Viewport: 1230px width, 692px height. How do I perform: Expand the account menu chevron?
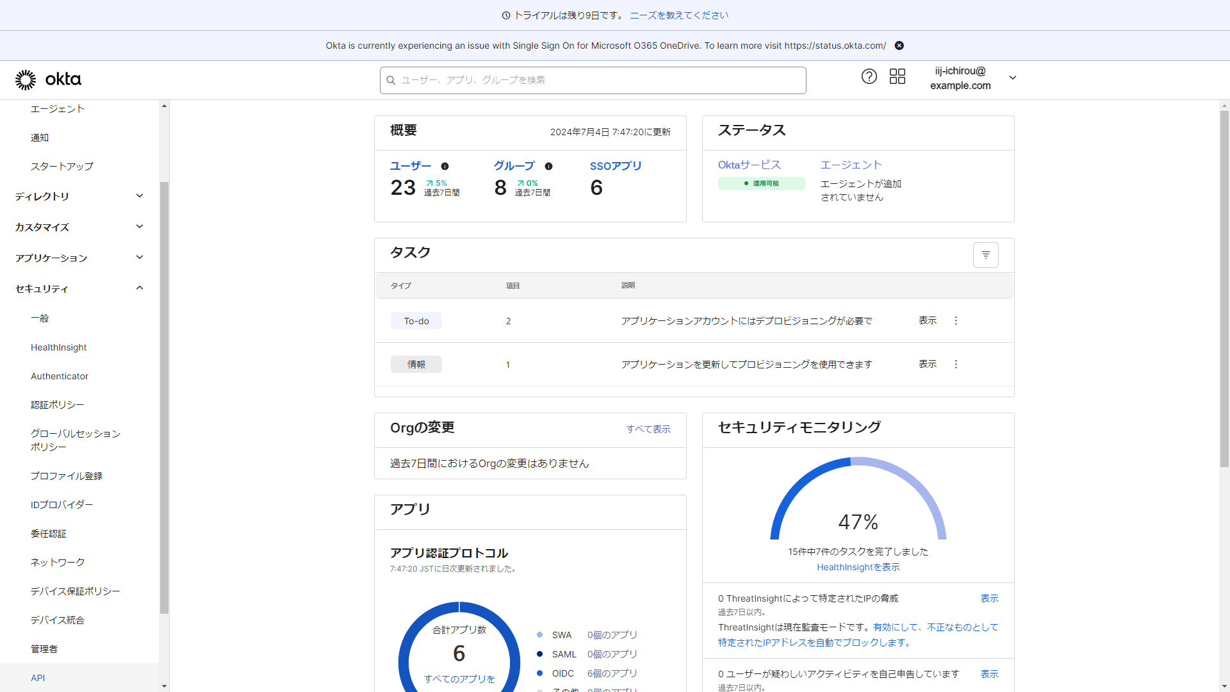coord(1013,78)
